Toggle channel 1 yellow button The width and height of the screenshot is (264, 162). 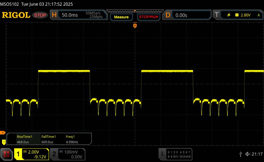tap(31, 154)
